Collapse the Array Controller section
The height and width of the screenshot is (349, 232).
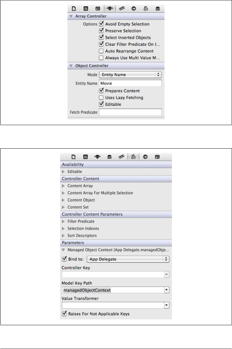tap(71, 16)
